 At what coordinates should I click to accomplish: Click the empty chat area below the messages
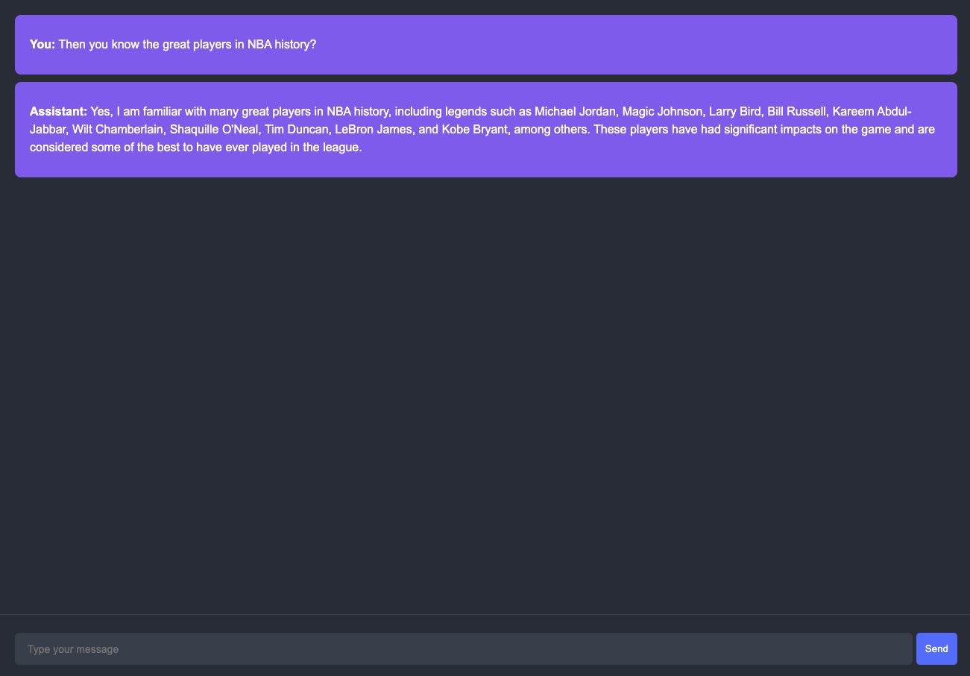coord(485,395)
